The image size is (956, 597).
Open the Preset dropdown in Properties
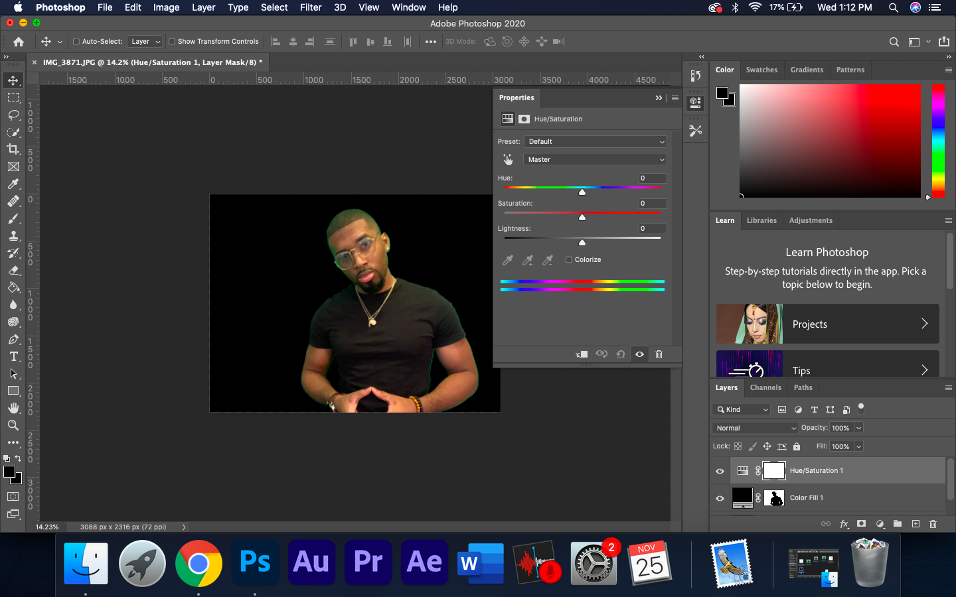(595, 141)
